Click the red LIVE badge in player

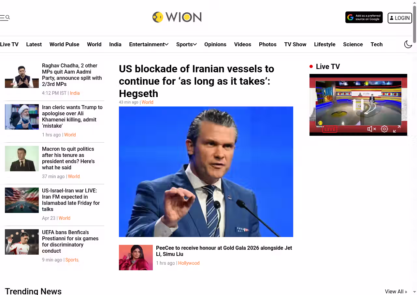330,129
